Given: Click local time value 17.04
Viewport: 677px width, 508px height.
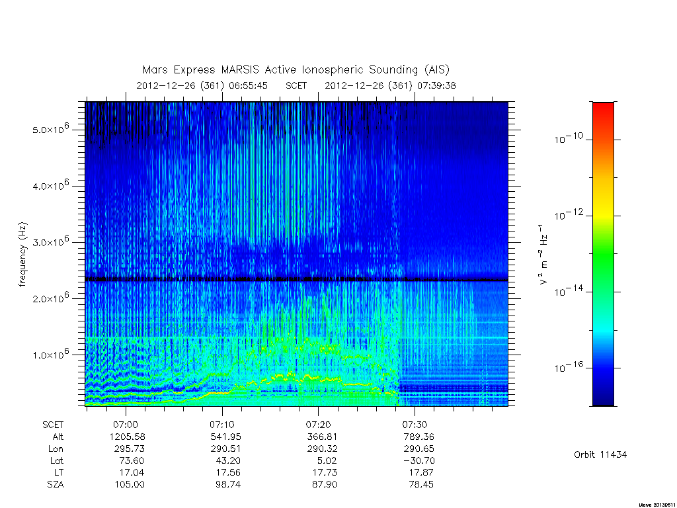Looking at the screenshot, I should [x=132, y=472].
